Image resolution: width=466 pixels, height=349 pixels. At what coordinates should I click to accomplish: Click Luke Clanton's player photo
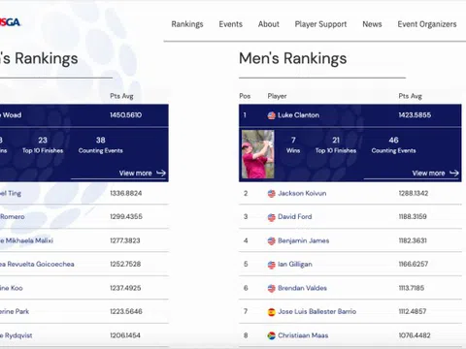pyautogui.click(x=258, y=154)
